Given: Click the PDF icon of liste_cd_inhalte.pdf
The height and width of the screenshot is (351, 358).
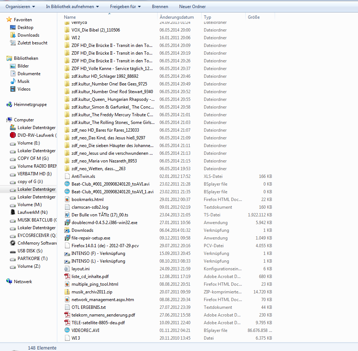Looking at the screenshot, I should [67, 277].
